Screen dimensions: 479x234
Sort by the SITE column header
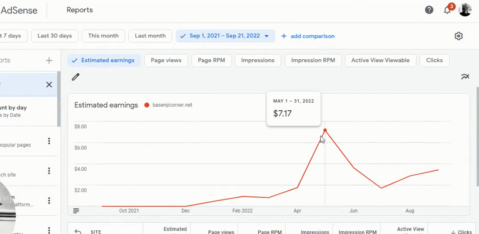coord(96,232)
